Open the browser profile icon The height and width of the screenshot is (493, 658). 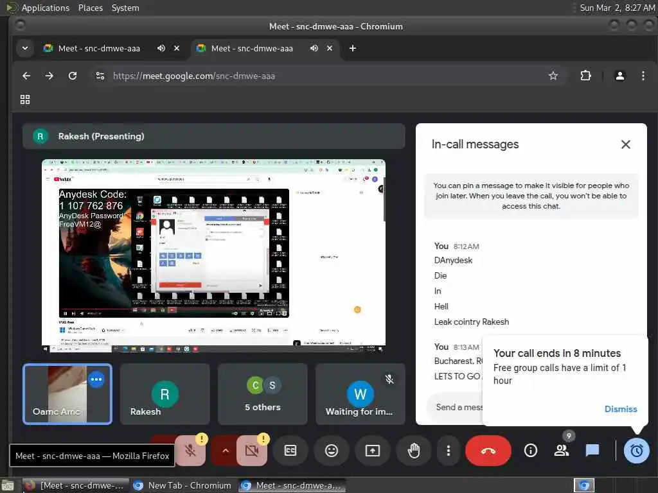click(x=619, y=76)
